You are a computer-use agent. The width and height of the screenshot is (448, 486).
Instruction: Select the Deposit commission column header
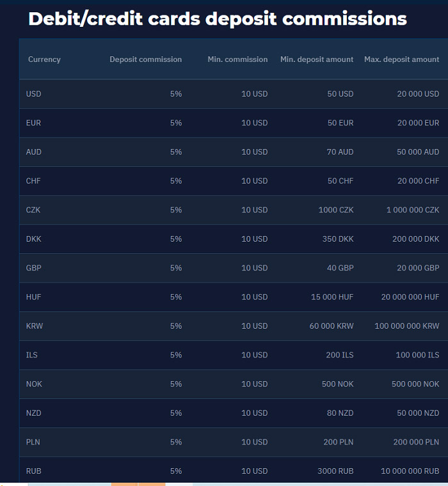(x=145, y=59)
